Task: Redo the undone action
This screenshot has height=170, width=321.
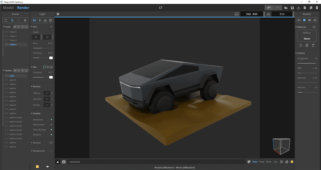Action: [278, 8]
